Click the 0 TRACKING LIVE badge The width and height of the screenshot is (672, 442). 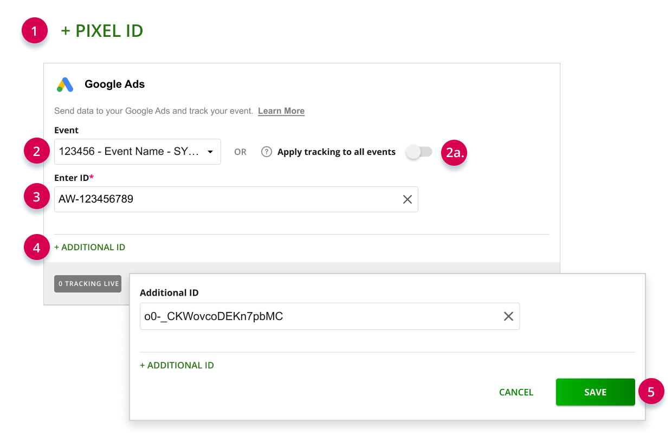[88, 284]
